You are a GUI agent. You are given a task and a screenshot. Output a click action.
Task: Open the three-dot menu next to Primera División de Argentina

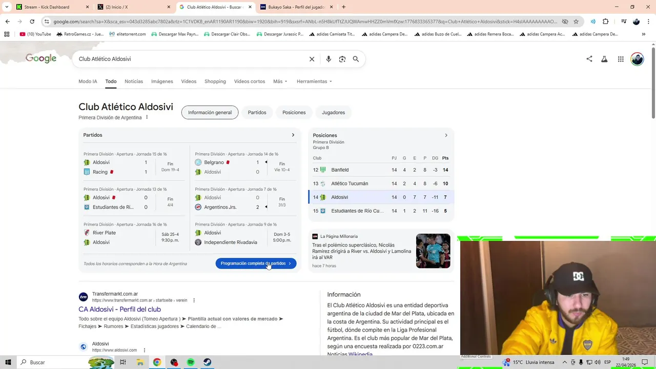147,117
